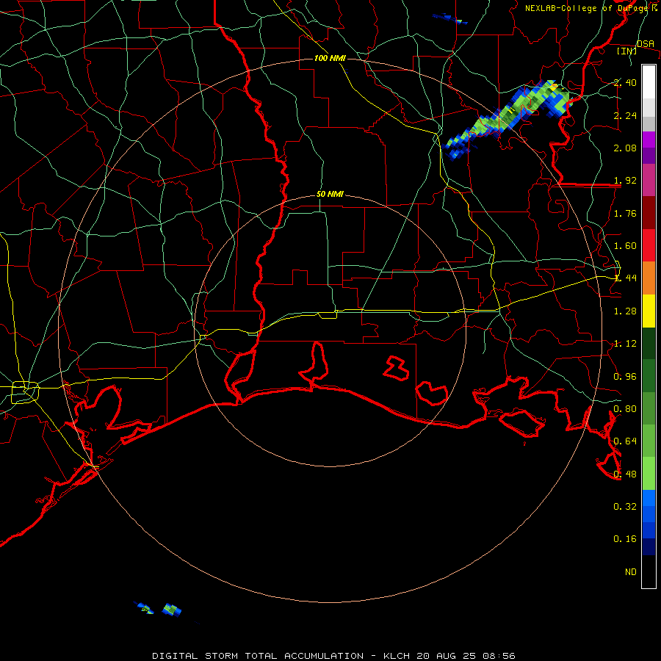Click the darkest green swatch beside 1.12
The height and width of the screenshot is (661, 661).
click(649, 343)
